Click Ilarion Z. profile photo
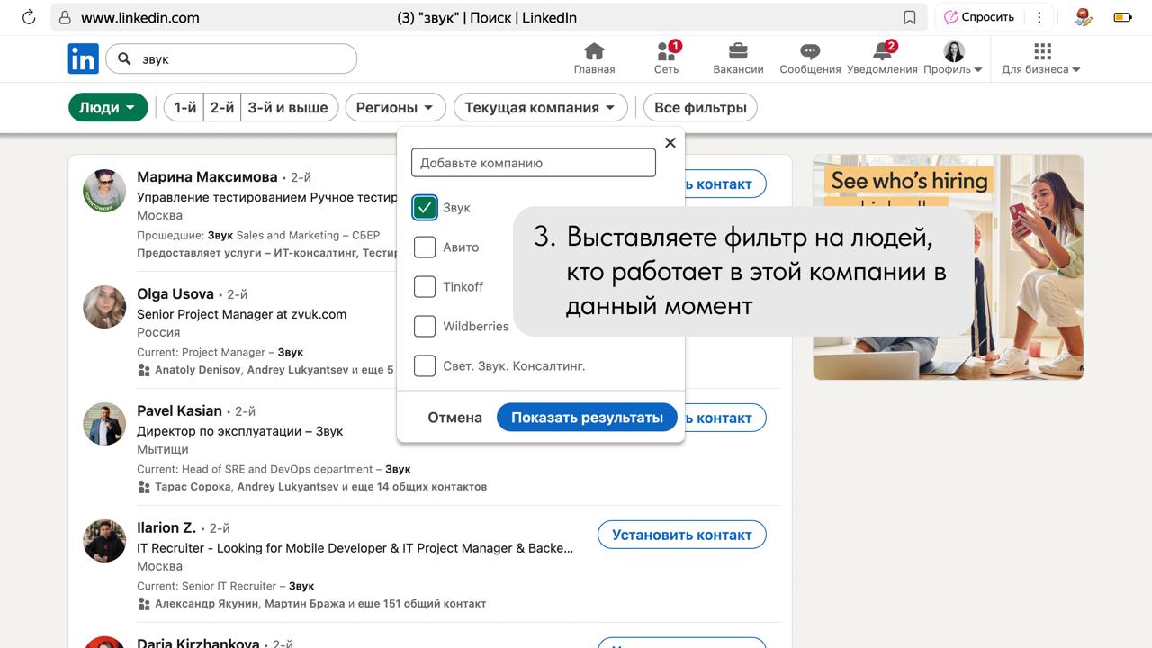The width and height of the screenshot is (1152, 648). point(104,541)
